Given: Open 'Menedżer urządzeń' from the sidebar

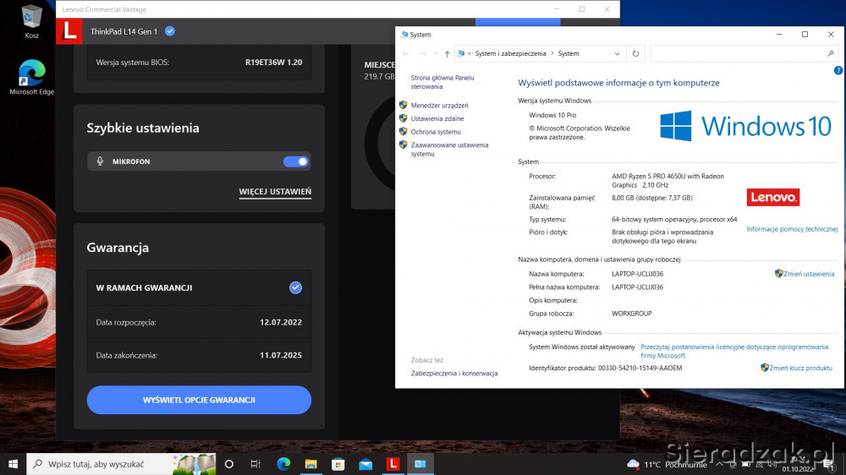Looking at the screenshot, I should click(x=439, y=106).
